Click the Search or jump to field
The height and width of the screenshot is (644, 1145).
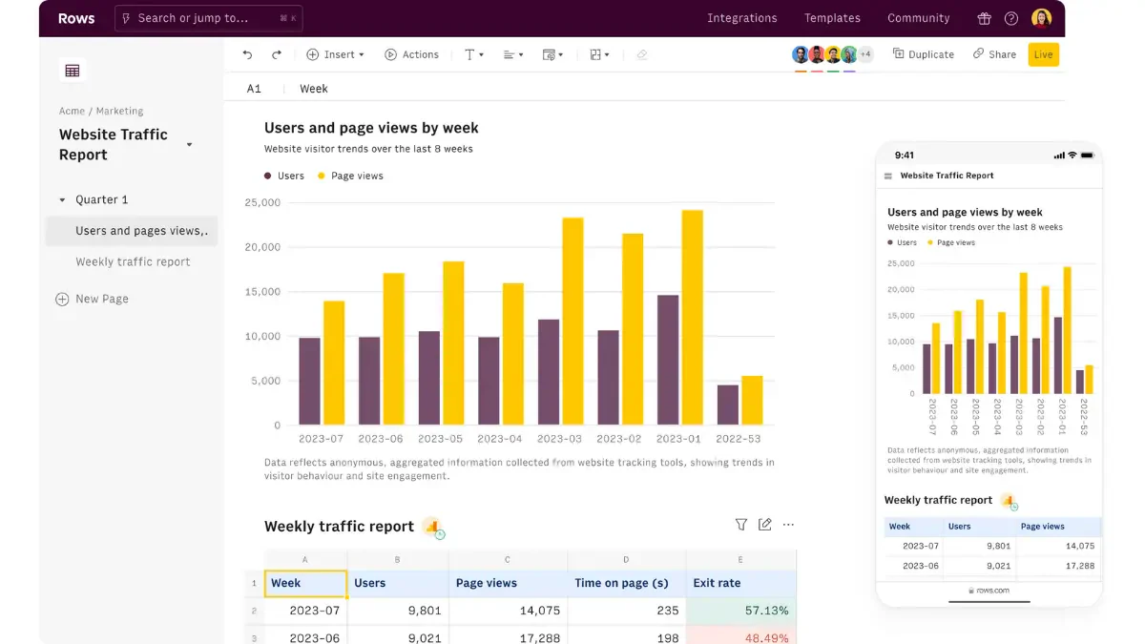tap(207, 18)
